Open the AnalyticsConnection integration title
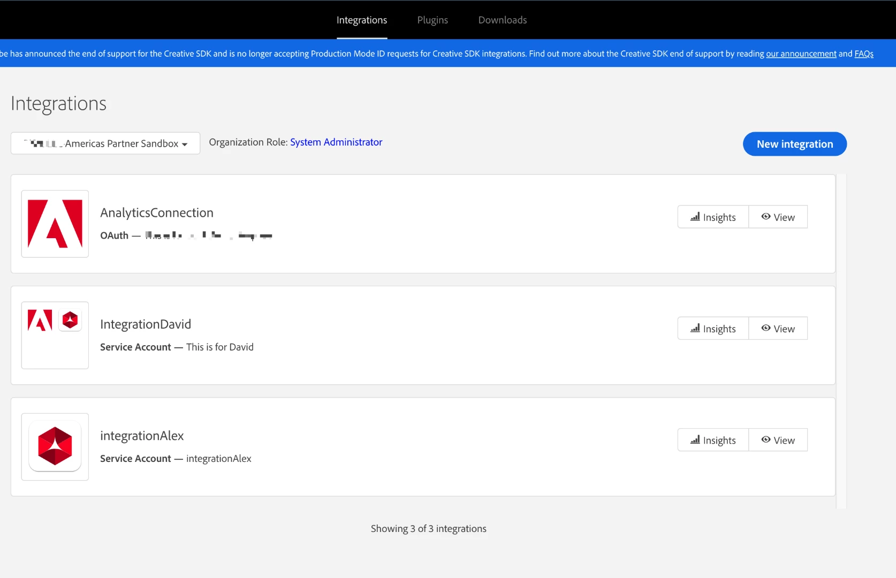The image size is (896, 578). pos(157,213)
